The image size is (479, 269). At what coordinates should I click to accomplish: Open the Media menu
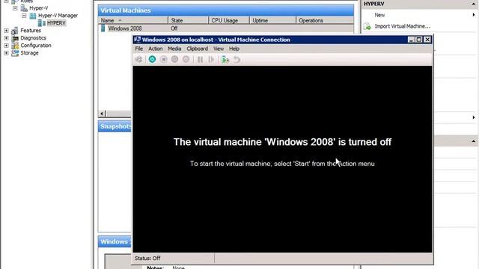174,49
